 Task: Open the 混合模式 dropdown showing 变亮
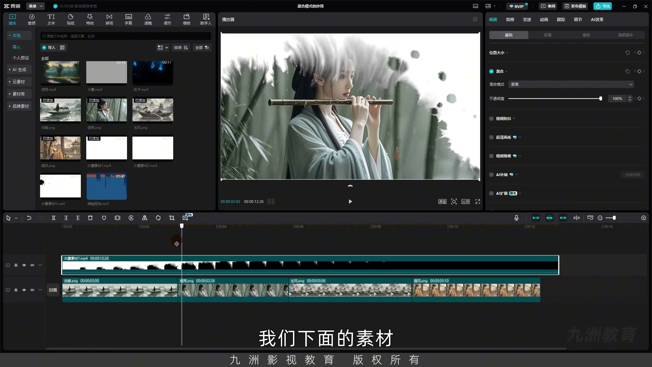pos(571,84)
